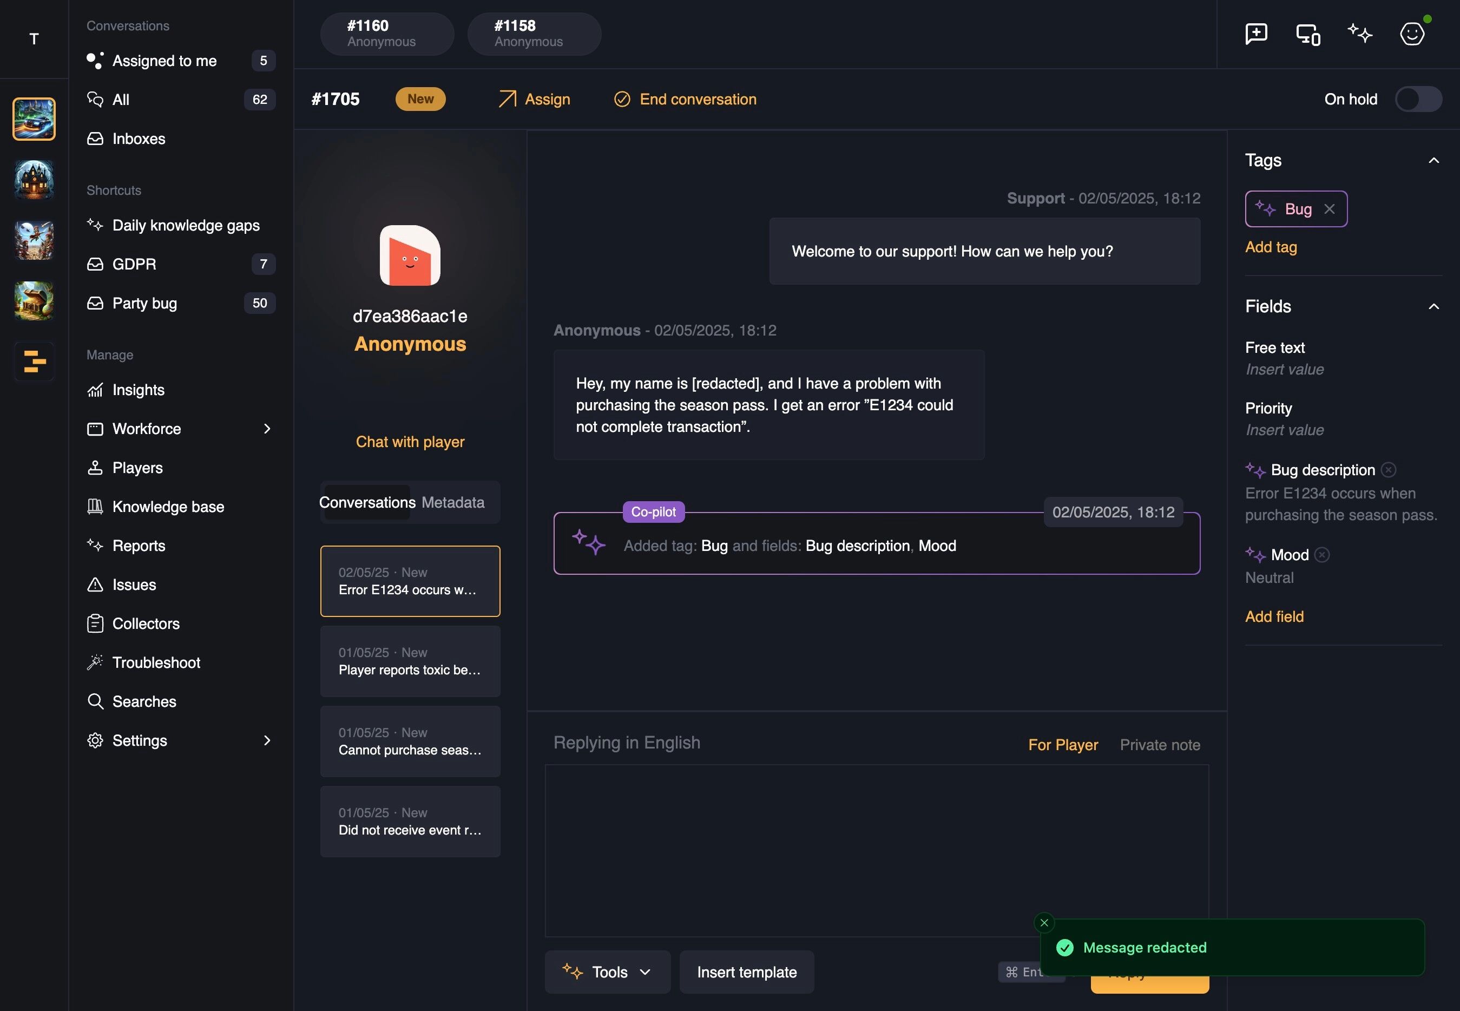Remove the Bug tag with X

[1330, 209]
